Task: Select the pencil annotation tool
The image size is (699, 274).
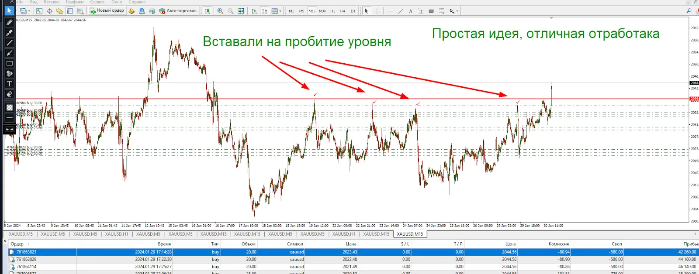Action: [9, 22]
